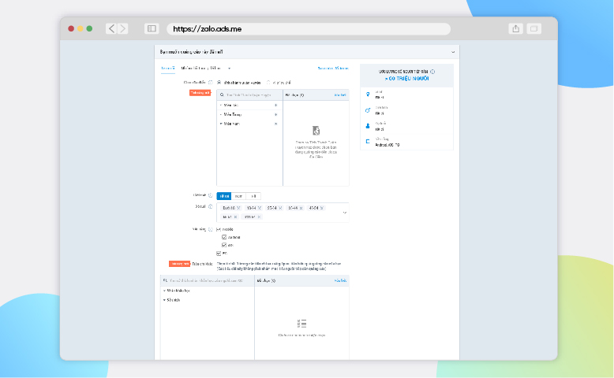The width and height of the screenshot is (614, 378).
Task: Select the first blue audience tab
Action: (x=168, y=69)
